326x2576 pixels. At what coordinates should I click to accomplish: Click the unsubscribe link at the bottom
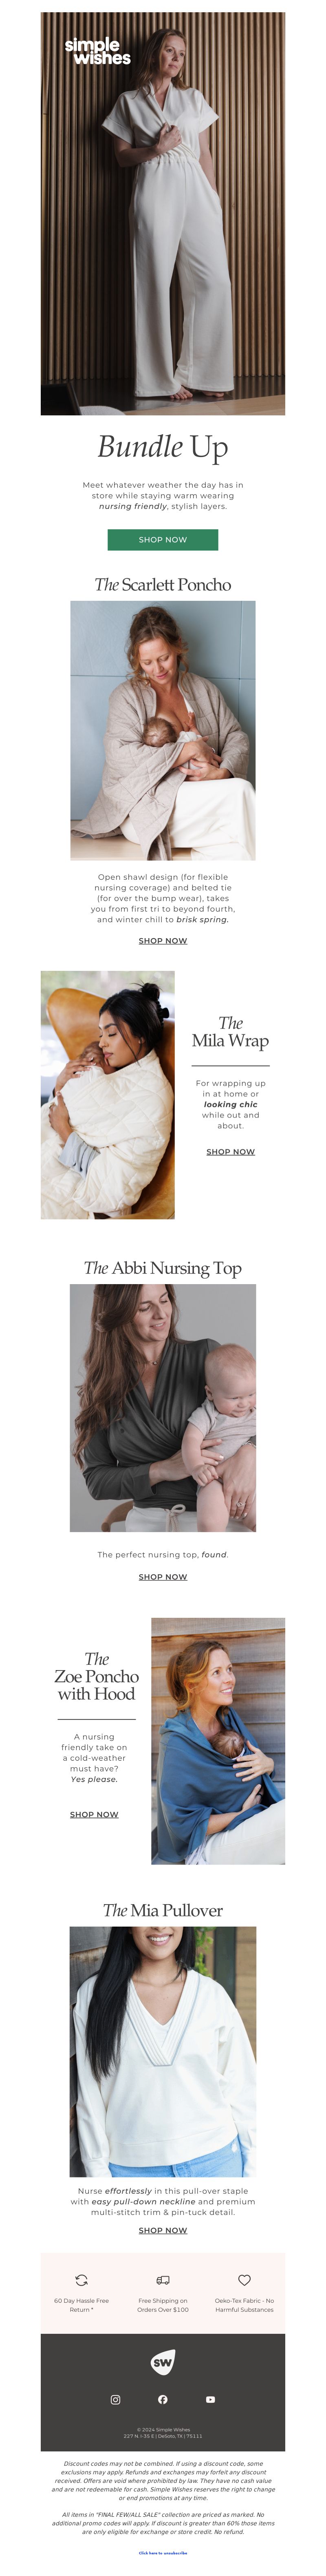(163, 2551)
